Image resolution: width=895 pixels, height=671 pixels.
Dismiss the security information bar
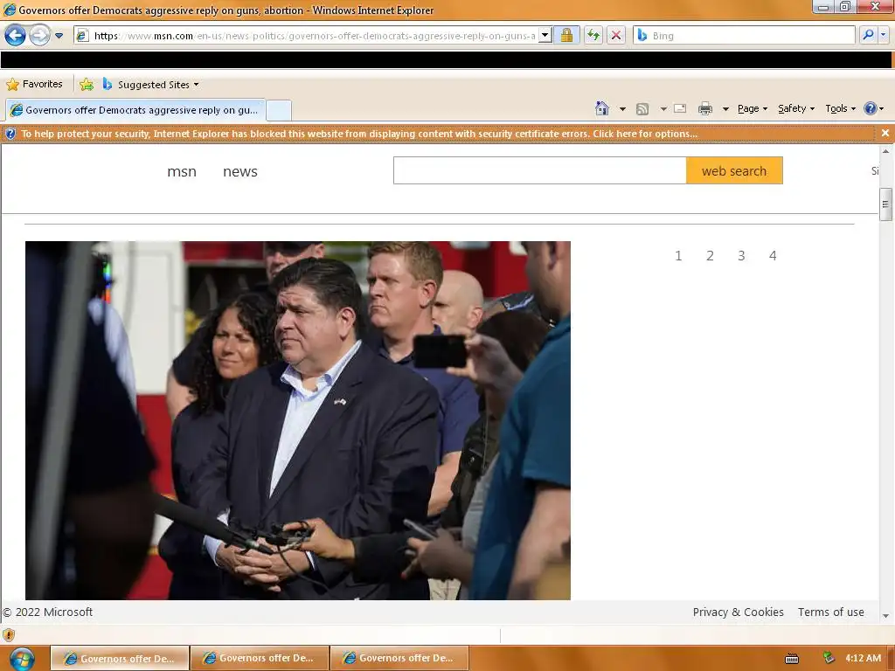tap(885, 133)
